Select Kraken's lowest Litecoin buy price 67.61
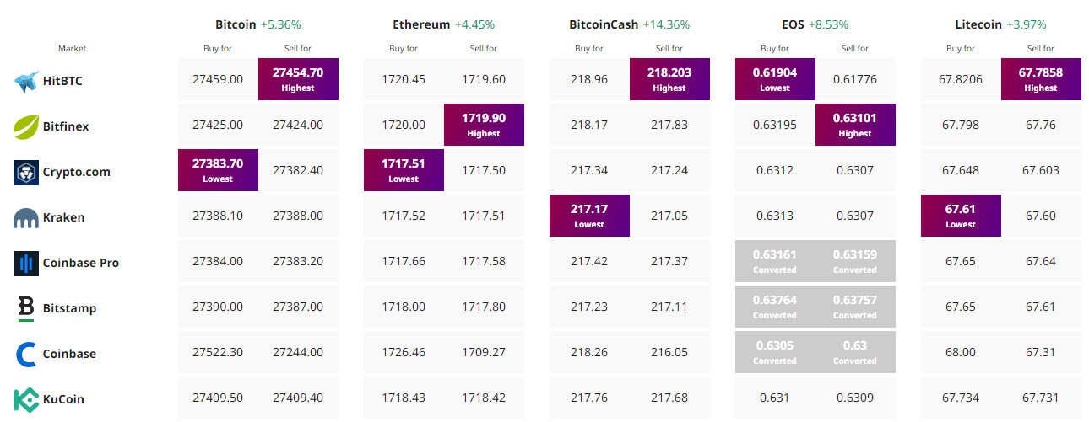The width and height of the screenshot is (1089, 422). click(961, 216)
